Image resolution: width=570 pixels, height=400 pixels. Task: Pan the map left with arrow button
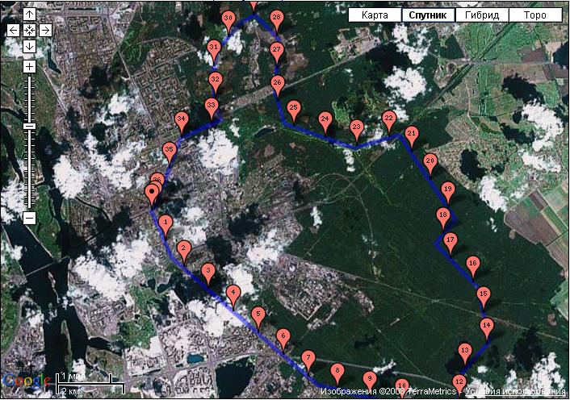pyautogui.click(x=14, y=30)
